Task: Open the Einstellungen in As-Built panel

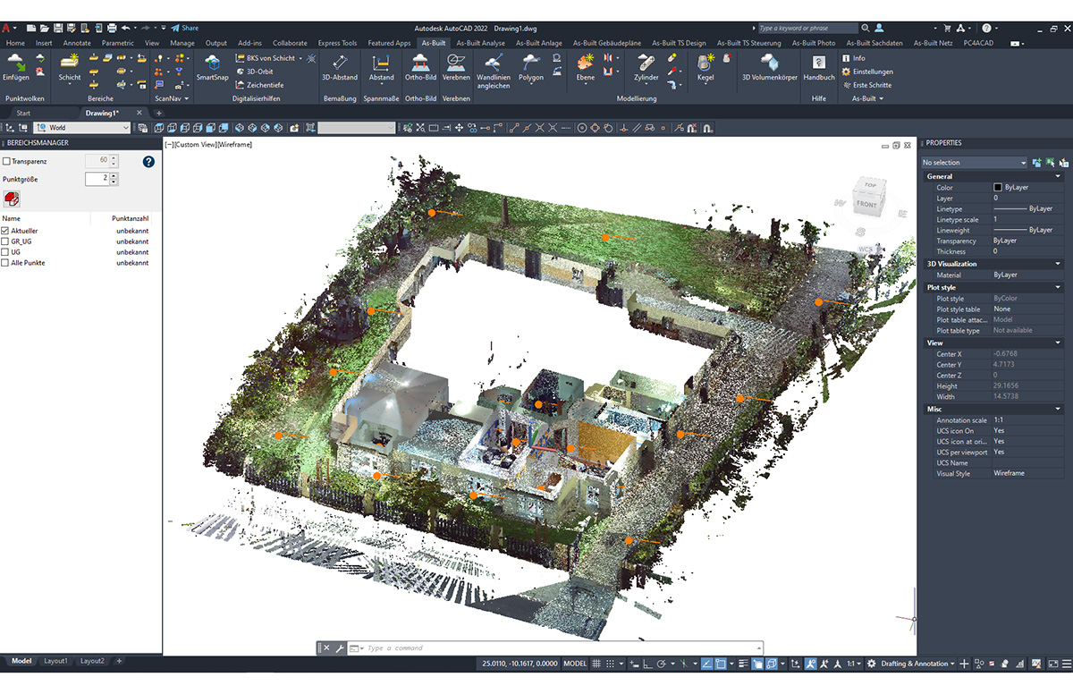Action: point(869,72)
